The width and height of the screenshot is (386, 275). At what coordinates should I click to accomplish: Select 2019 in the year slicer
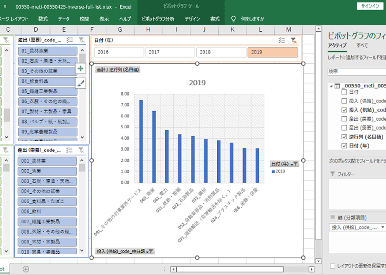(x=273, y=52)
